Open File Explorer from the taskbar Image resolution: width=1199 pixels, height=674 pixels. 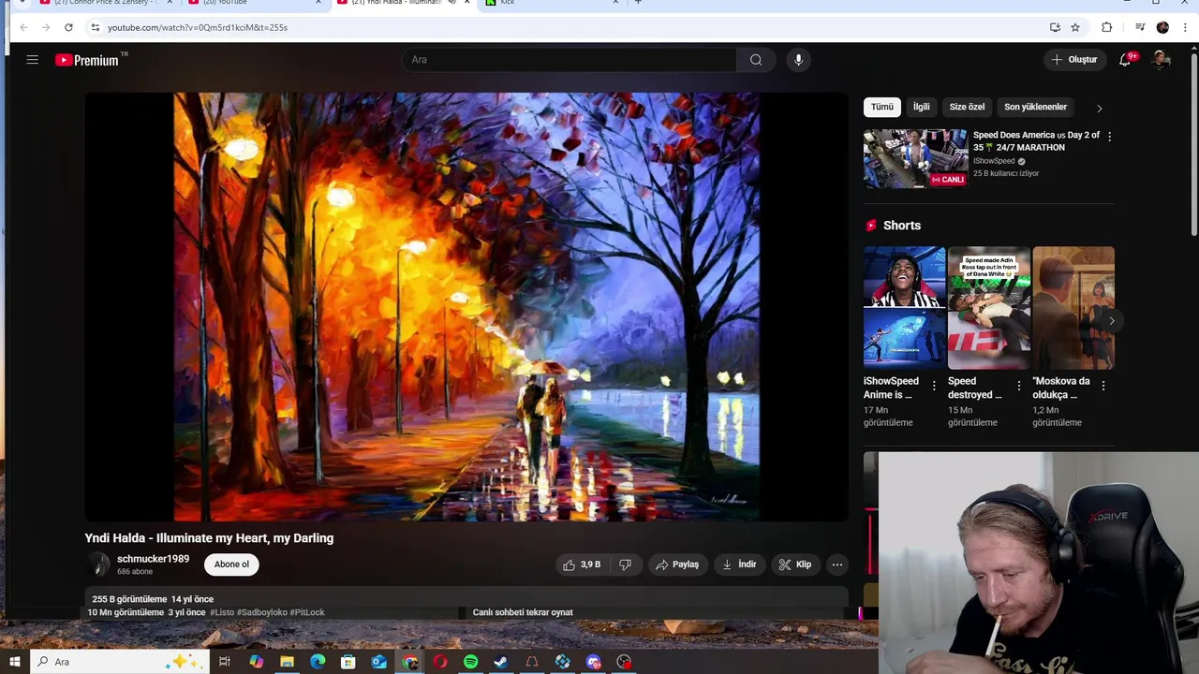point(287,662)
